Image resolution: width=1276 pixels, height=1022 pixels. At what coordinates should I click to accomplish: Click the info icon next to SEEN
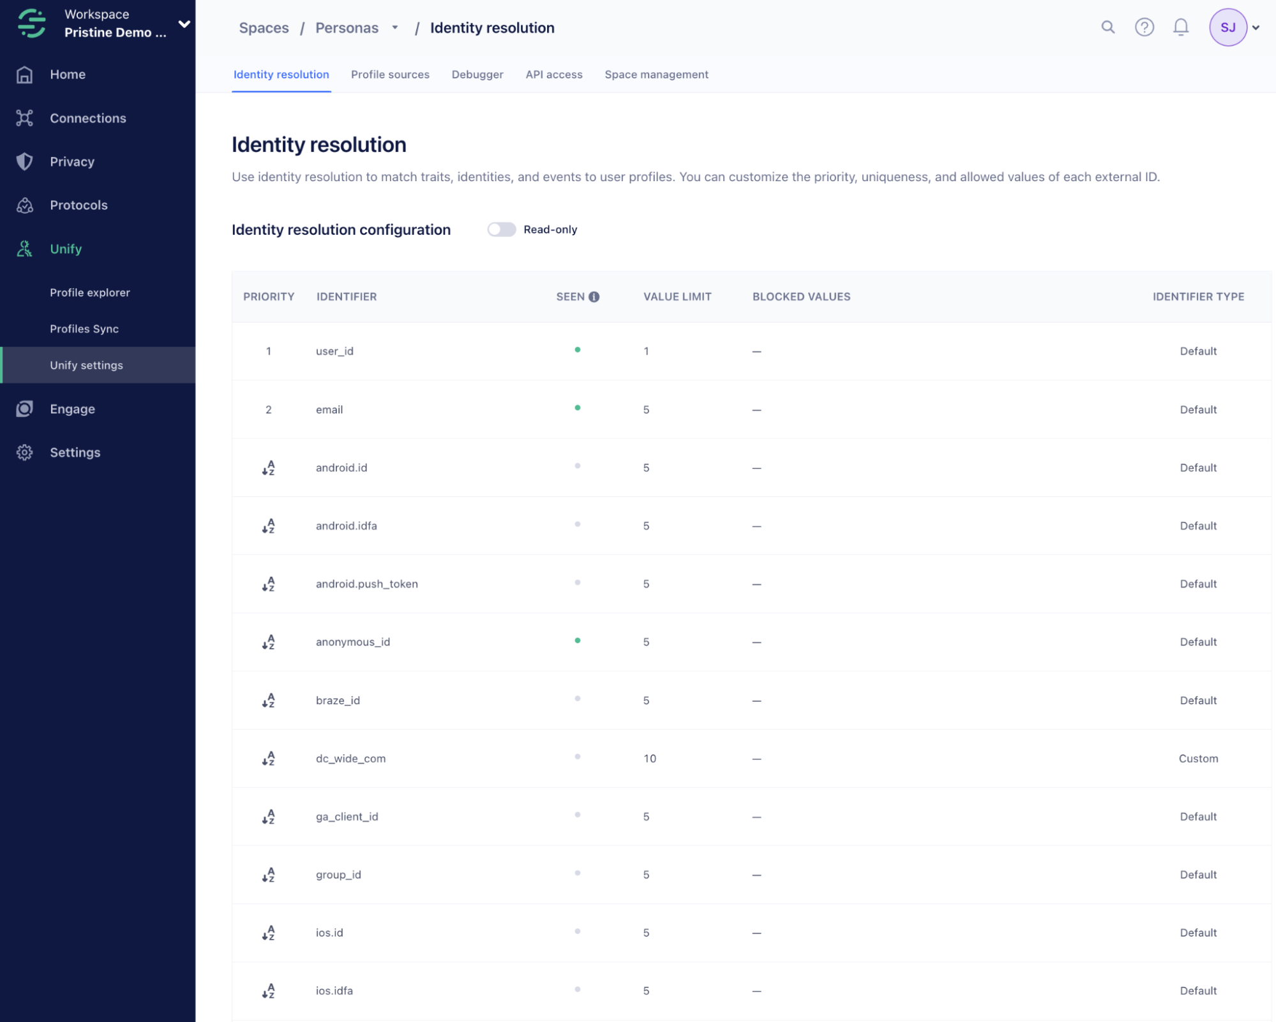(595, 296)
